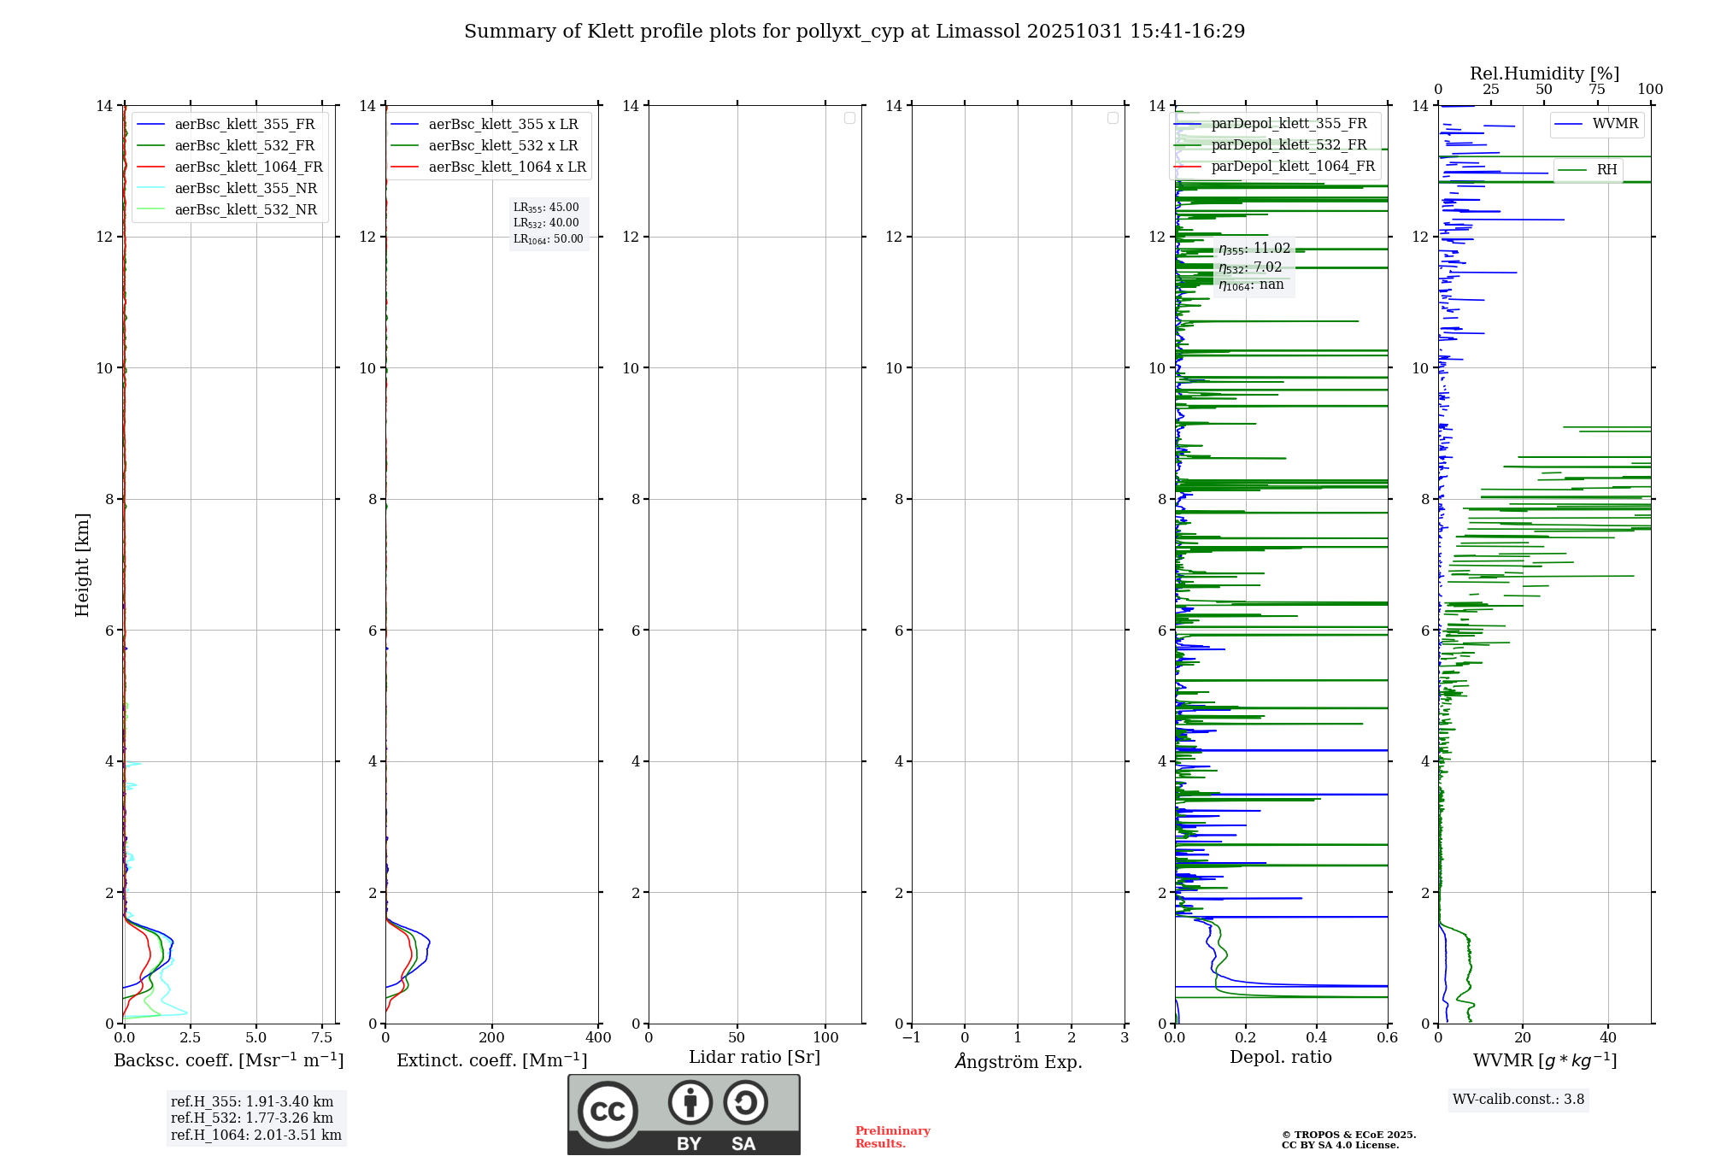Click the Creative Commons CC logo icon
1709x1162 pixels.
tap(608, 1111)
